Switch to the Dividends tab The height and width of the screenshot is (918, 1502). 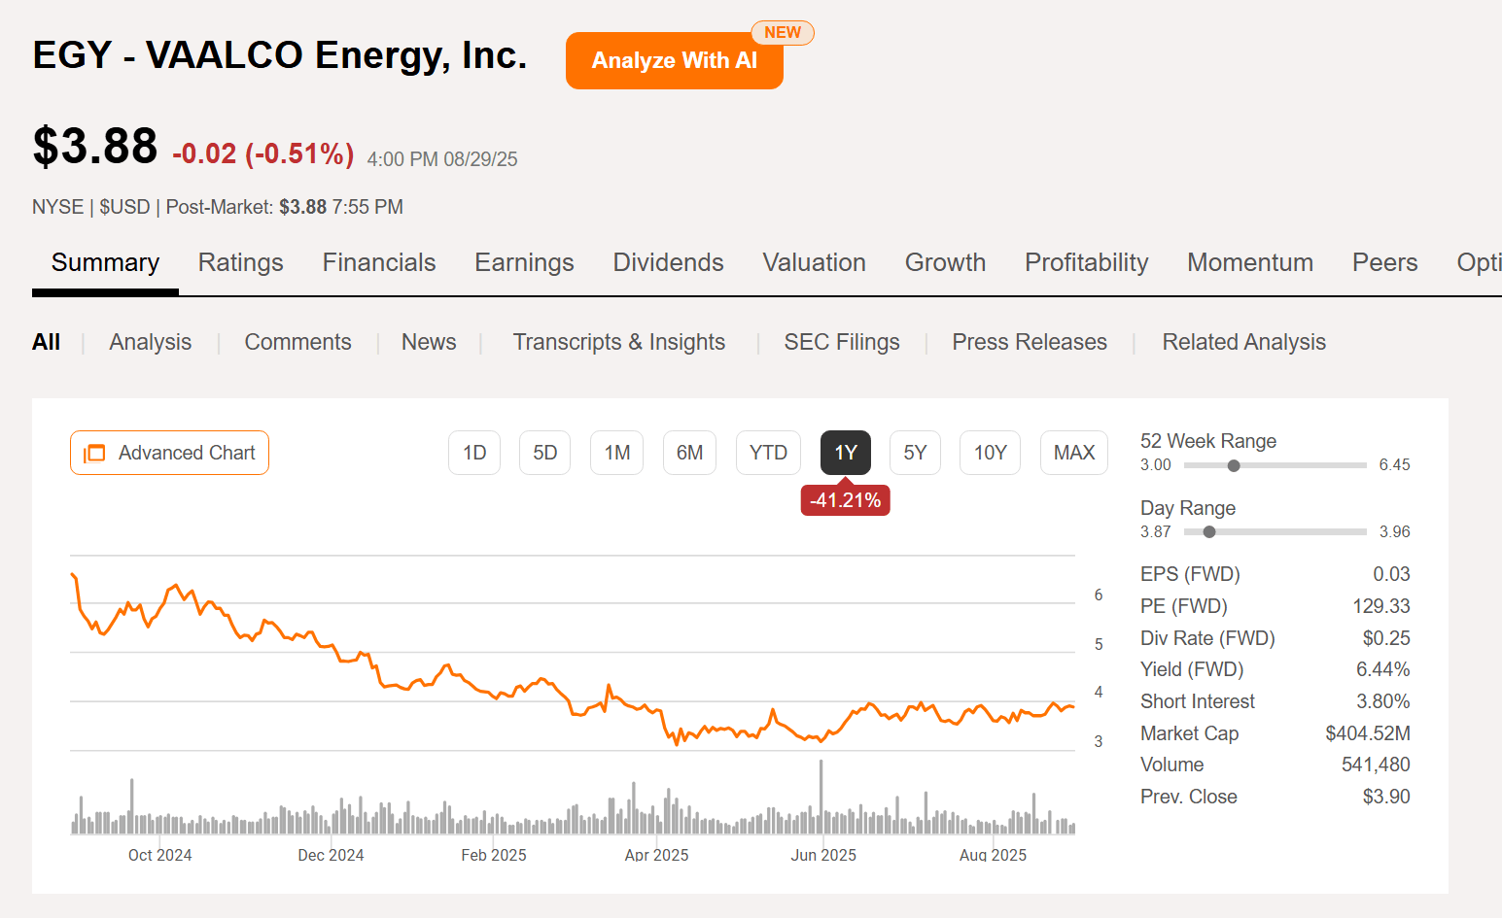668,262
